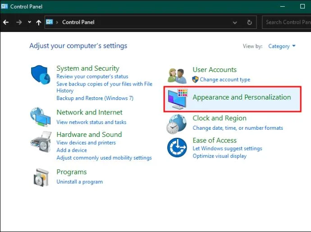Screen dimensions: 311x232
Task: Click Control Panel icon in address bar
Action: click(50, 22)
